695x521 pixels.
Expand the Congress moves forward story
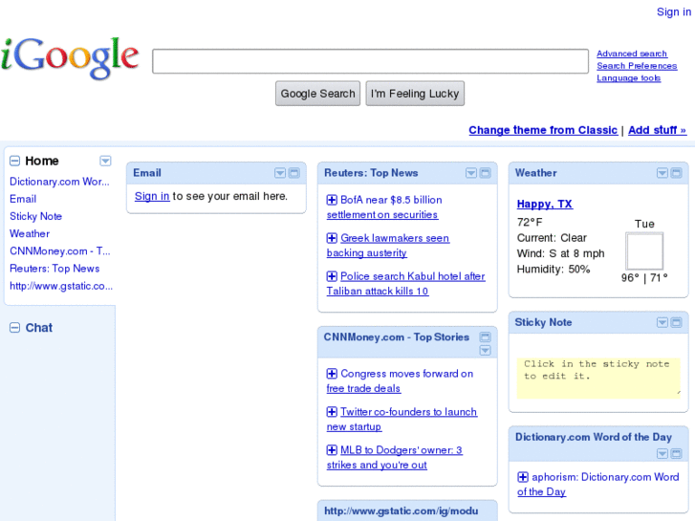point(332,374)
